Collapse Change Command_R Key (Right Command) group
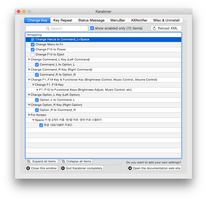The image size is (207, 200). 29,69
